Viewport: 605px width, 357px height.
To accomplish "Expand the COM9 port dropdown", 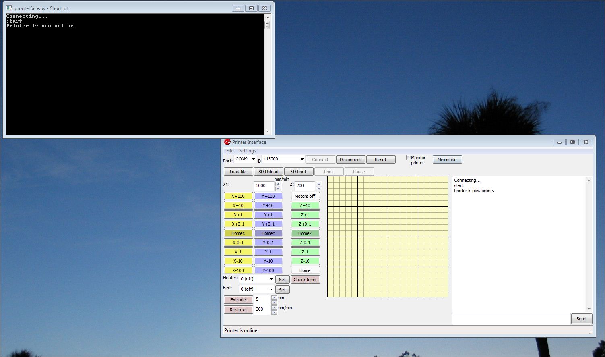I will pos(254,159).
